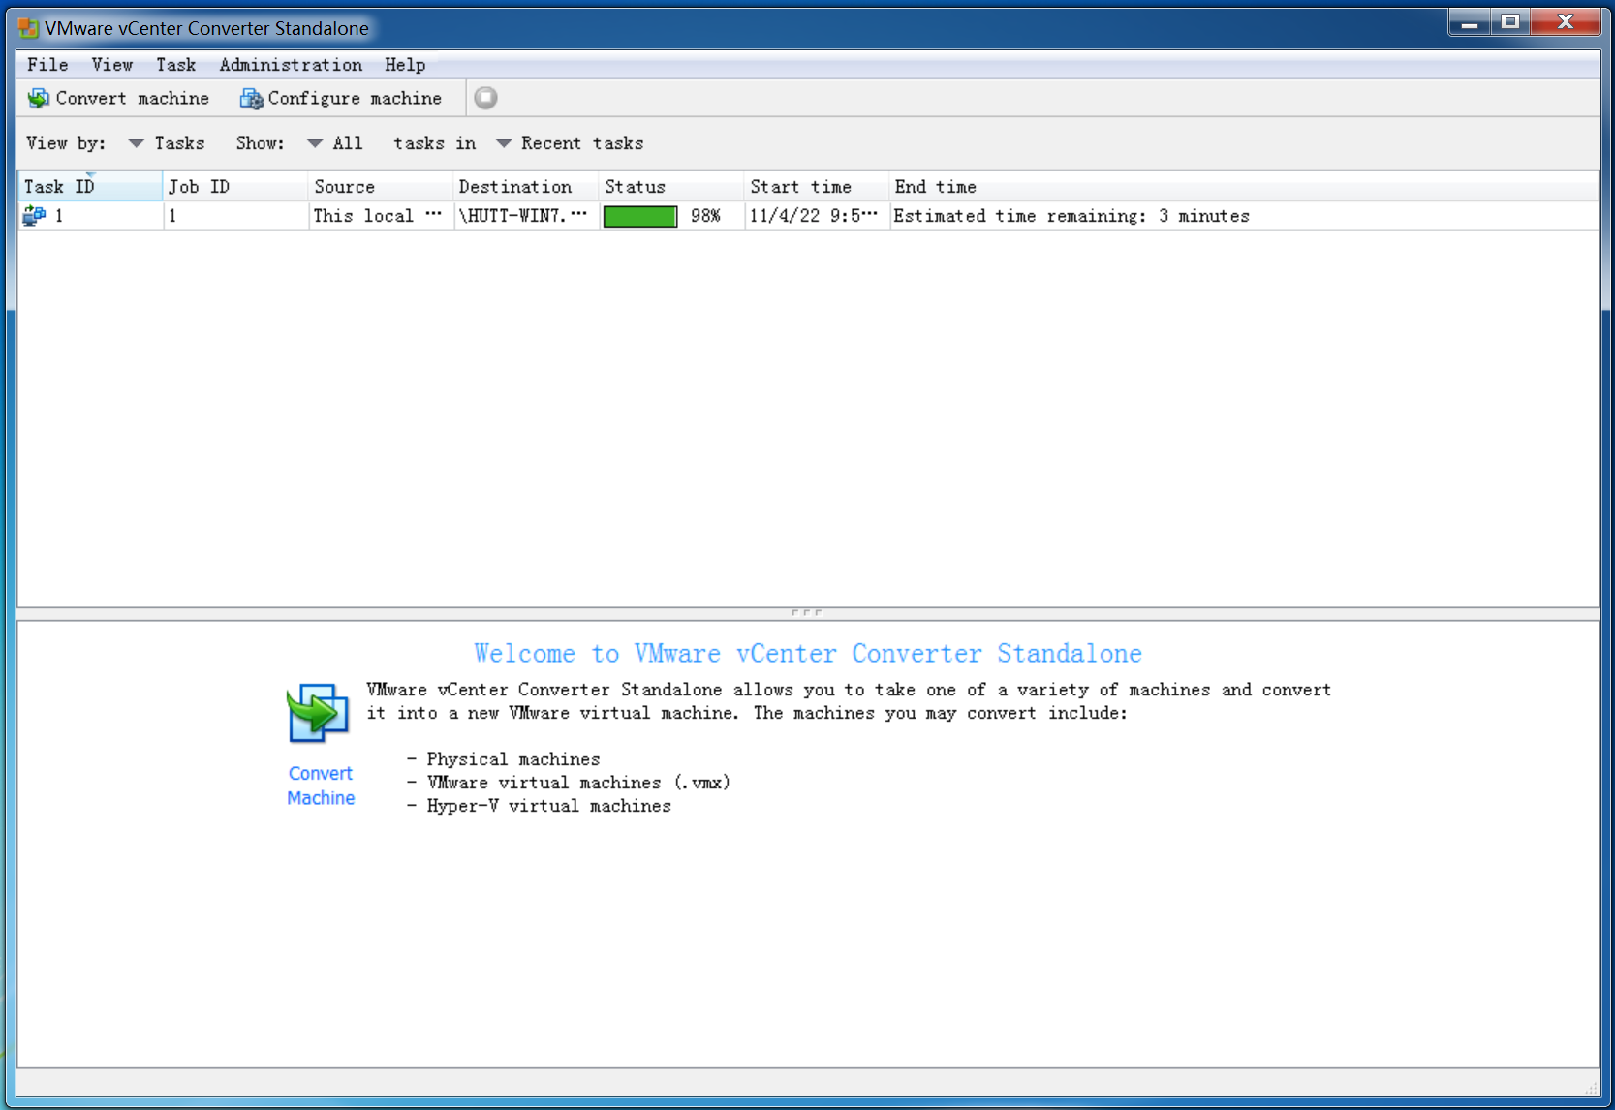The image size is (1615, 1110).
Task: Click the VMware Converter title bar icon
Action: pyautogui.click(x=28, y=28)
